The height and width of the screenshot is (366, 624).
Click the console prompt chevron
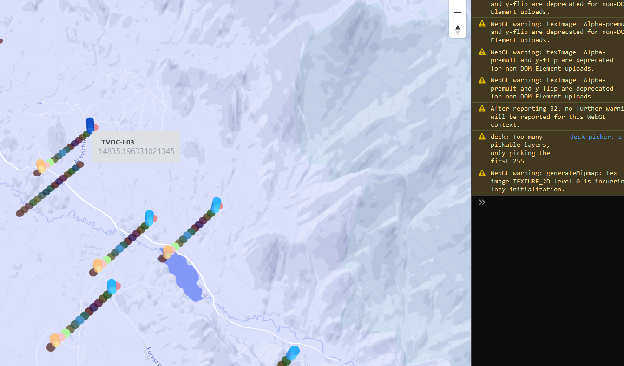[482, 202]
